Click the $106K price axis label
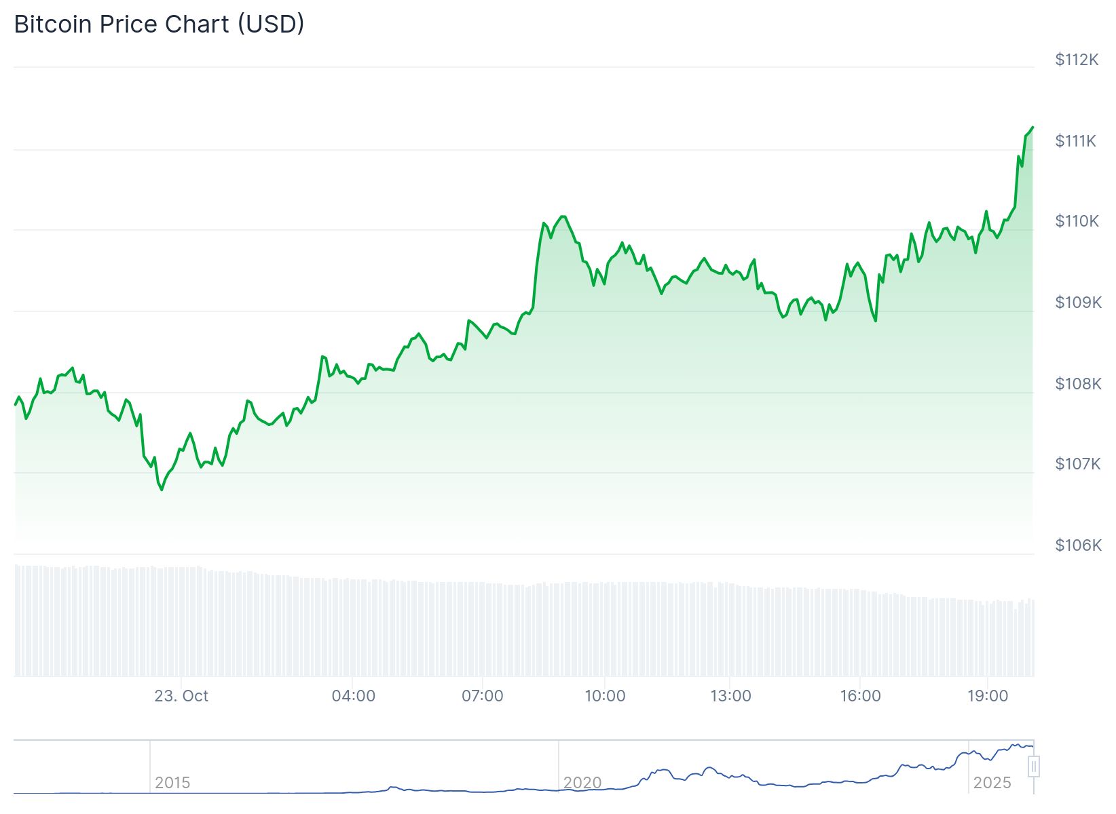 (x=1078, y=545)
